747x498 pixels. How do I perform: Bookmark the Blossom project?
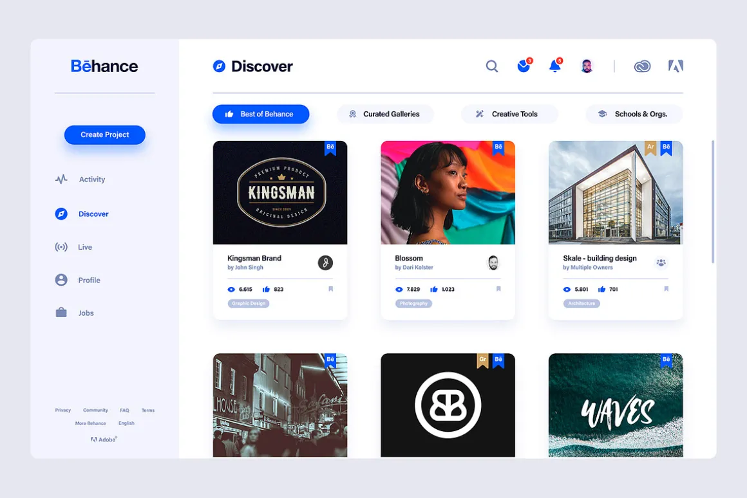[x=498, y=289]
